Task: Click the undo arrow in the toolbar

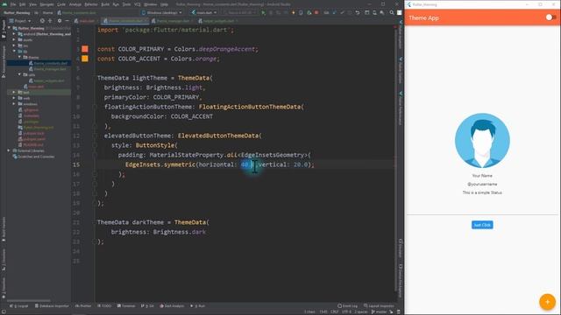Action: click(x=358, y=12)
